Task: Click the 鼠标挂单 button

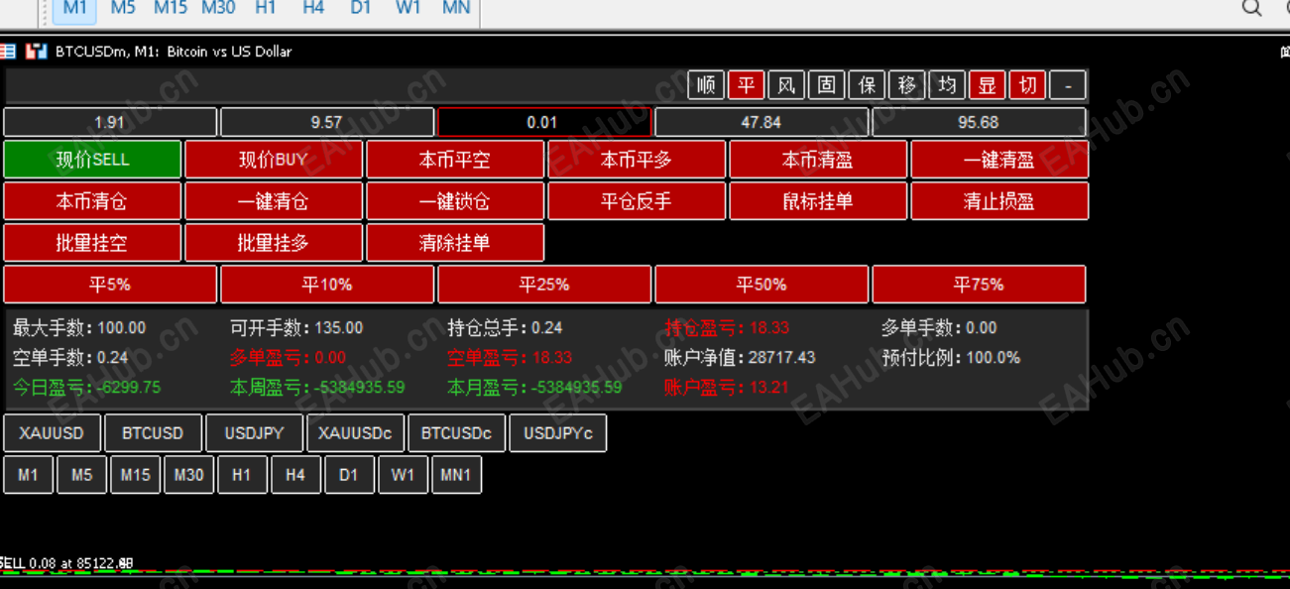Action: tap(818, 201)
